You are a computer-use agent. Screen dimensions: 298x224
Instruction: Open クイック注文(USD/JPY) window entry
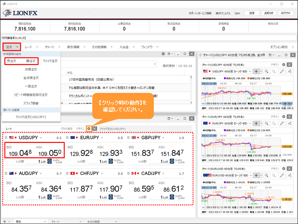[31, 117]
